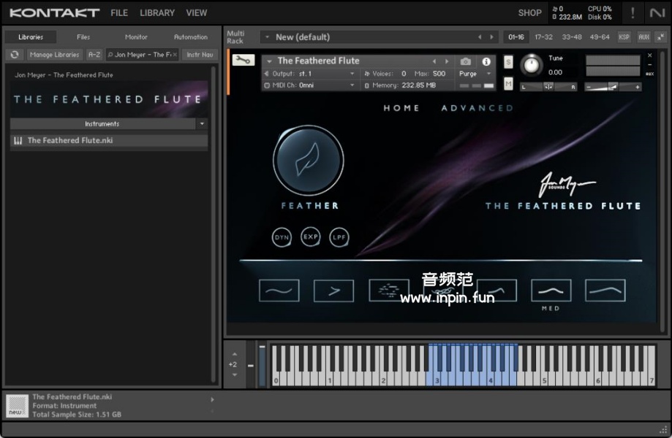
Task: Expand the Instruments dropdown arrow in library
Action: pos(202,124)
